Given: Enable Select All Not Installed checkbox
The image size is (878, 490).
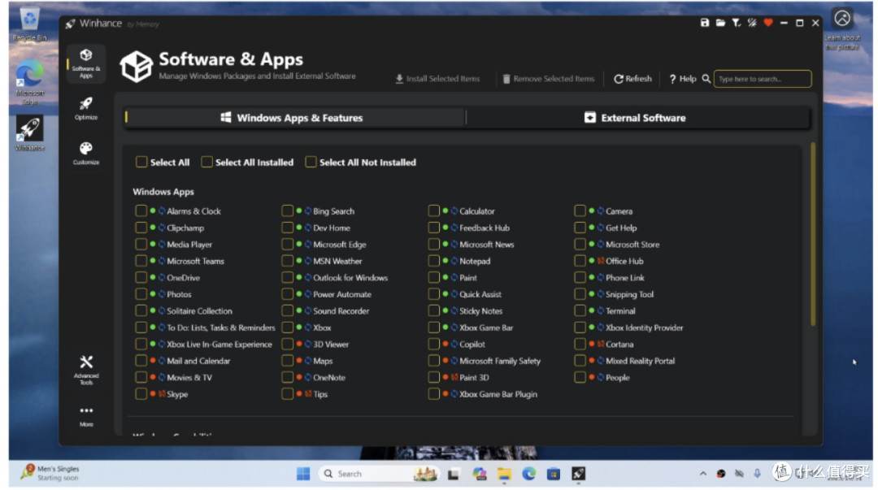Looking at the screenshot, I should [x=311, y=163].
